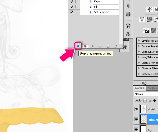Viewport: 158px width, 132px height.
Task: Open the Normal blend mode dropdown
Action: point(146,94)
